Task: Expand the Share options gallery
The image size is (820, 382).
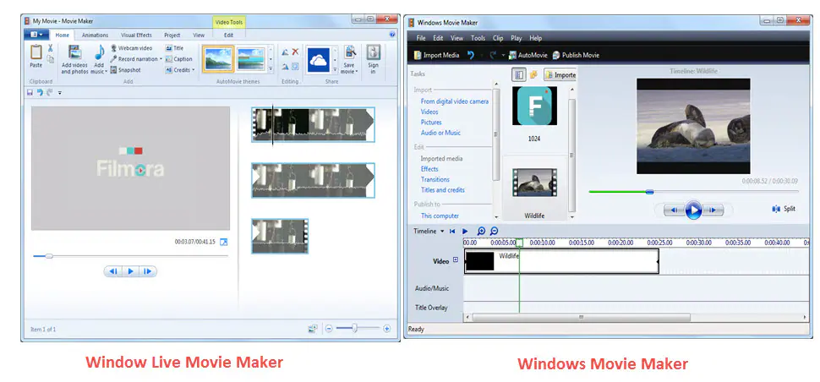Action: pyautogui.click(x=336, y=68)
